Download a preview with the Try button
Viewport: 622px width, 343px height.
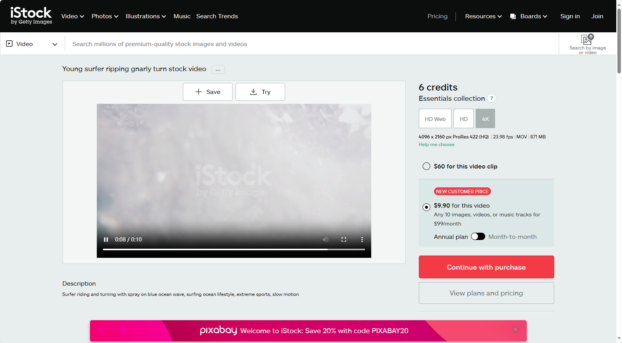point(260,92)
